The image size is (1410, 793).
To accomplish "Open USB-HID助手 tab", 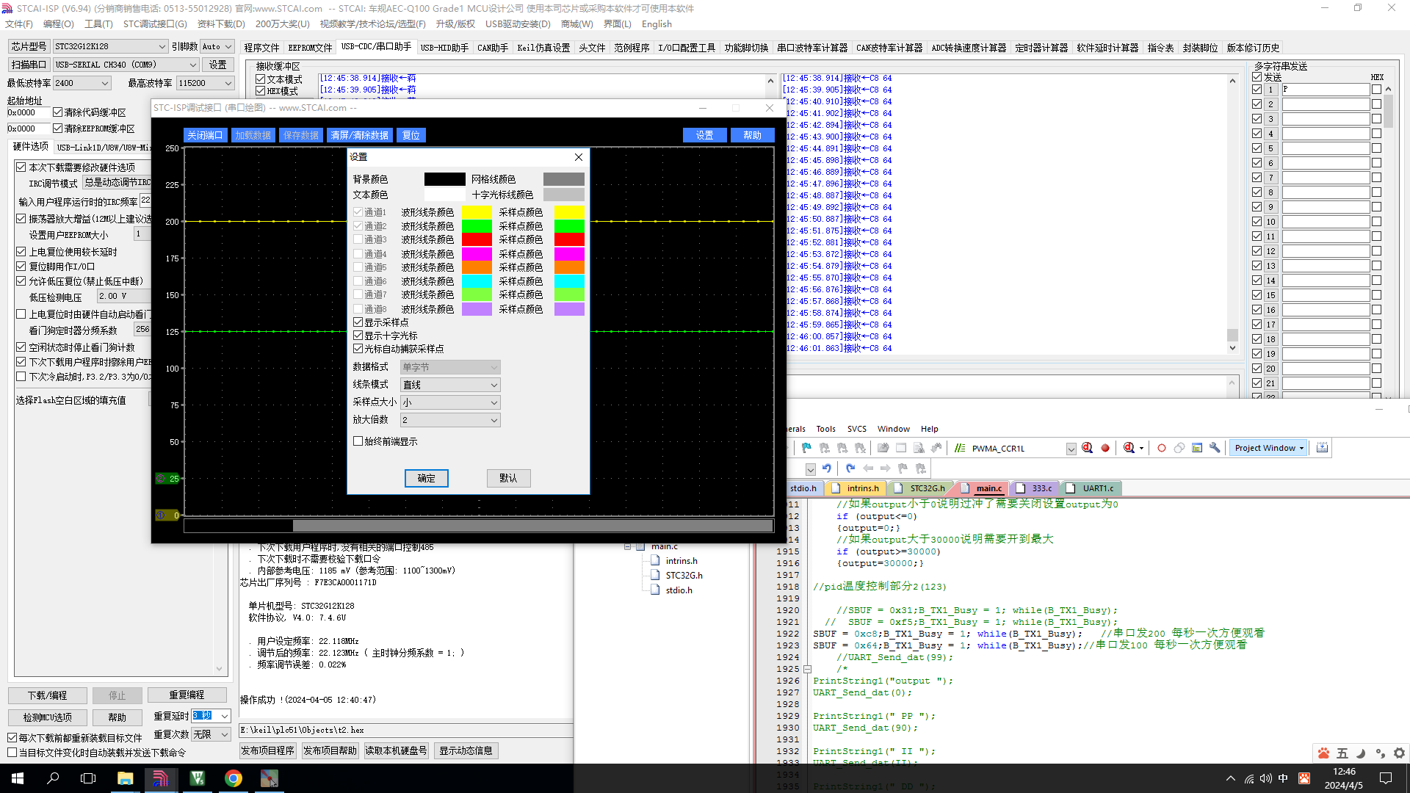I will click(444, 48).
